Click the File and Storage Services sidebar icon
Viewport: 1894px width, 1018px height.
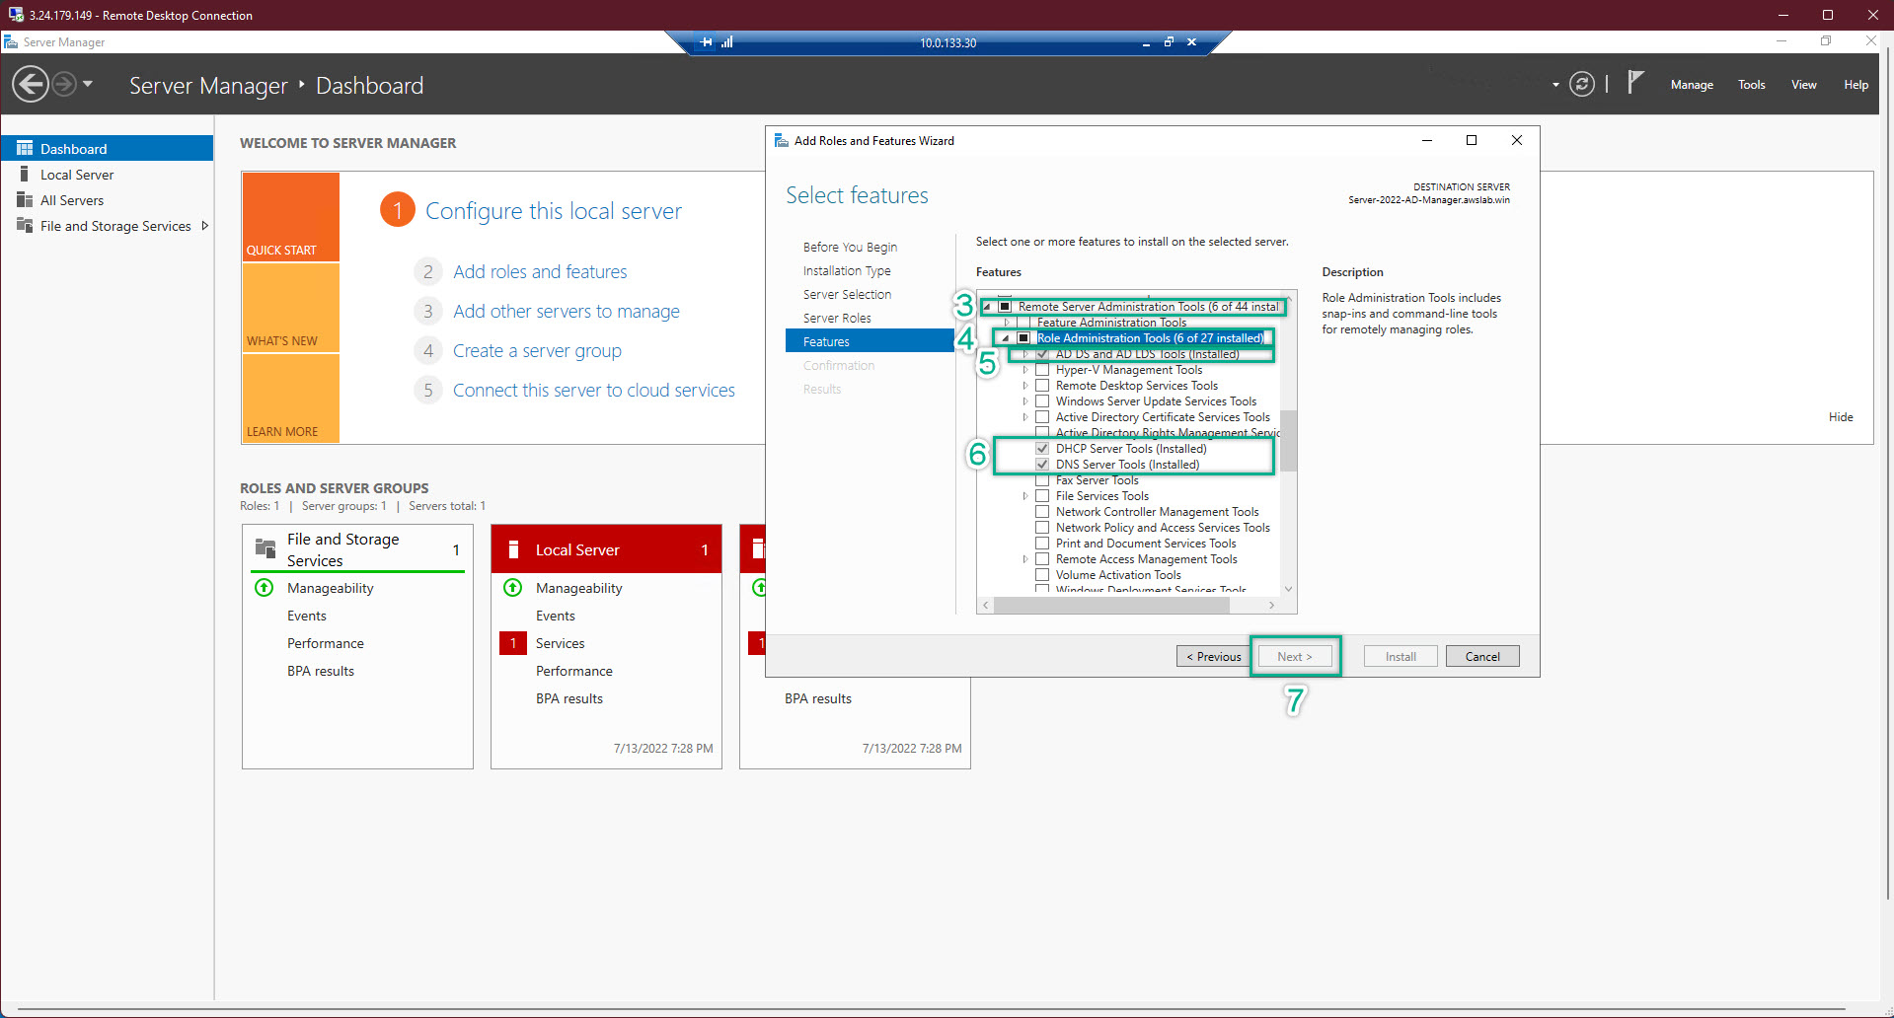coord(25,225)
